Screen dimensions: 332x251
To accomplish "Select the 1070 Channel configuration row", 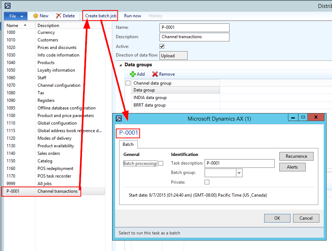I will point(54,85).
